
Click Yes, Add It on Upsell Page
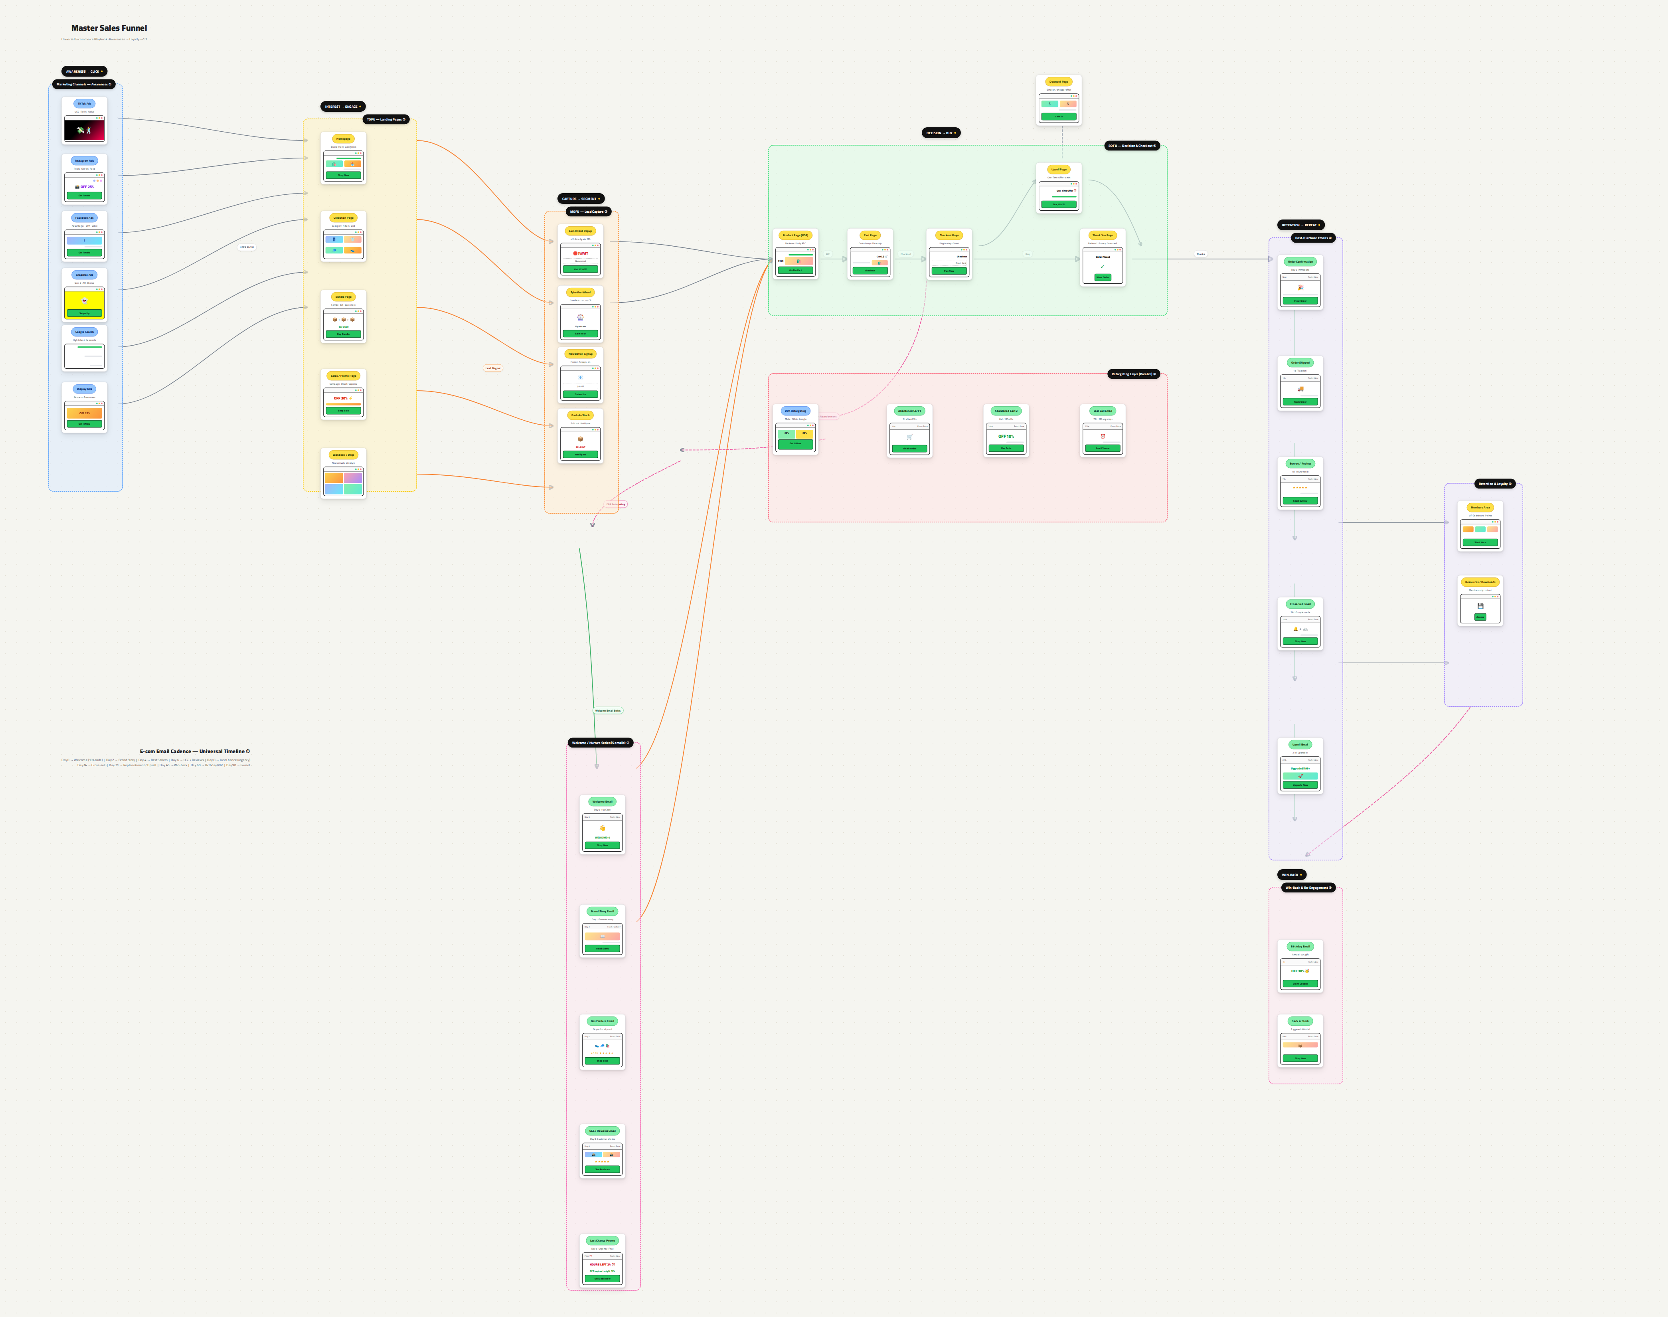(x=1058, y=204)
